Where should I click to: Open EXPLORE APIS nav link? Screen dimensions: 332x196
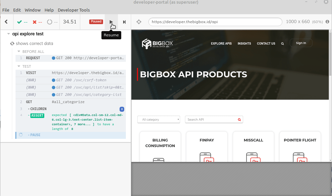coord(221,43)
